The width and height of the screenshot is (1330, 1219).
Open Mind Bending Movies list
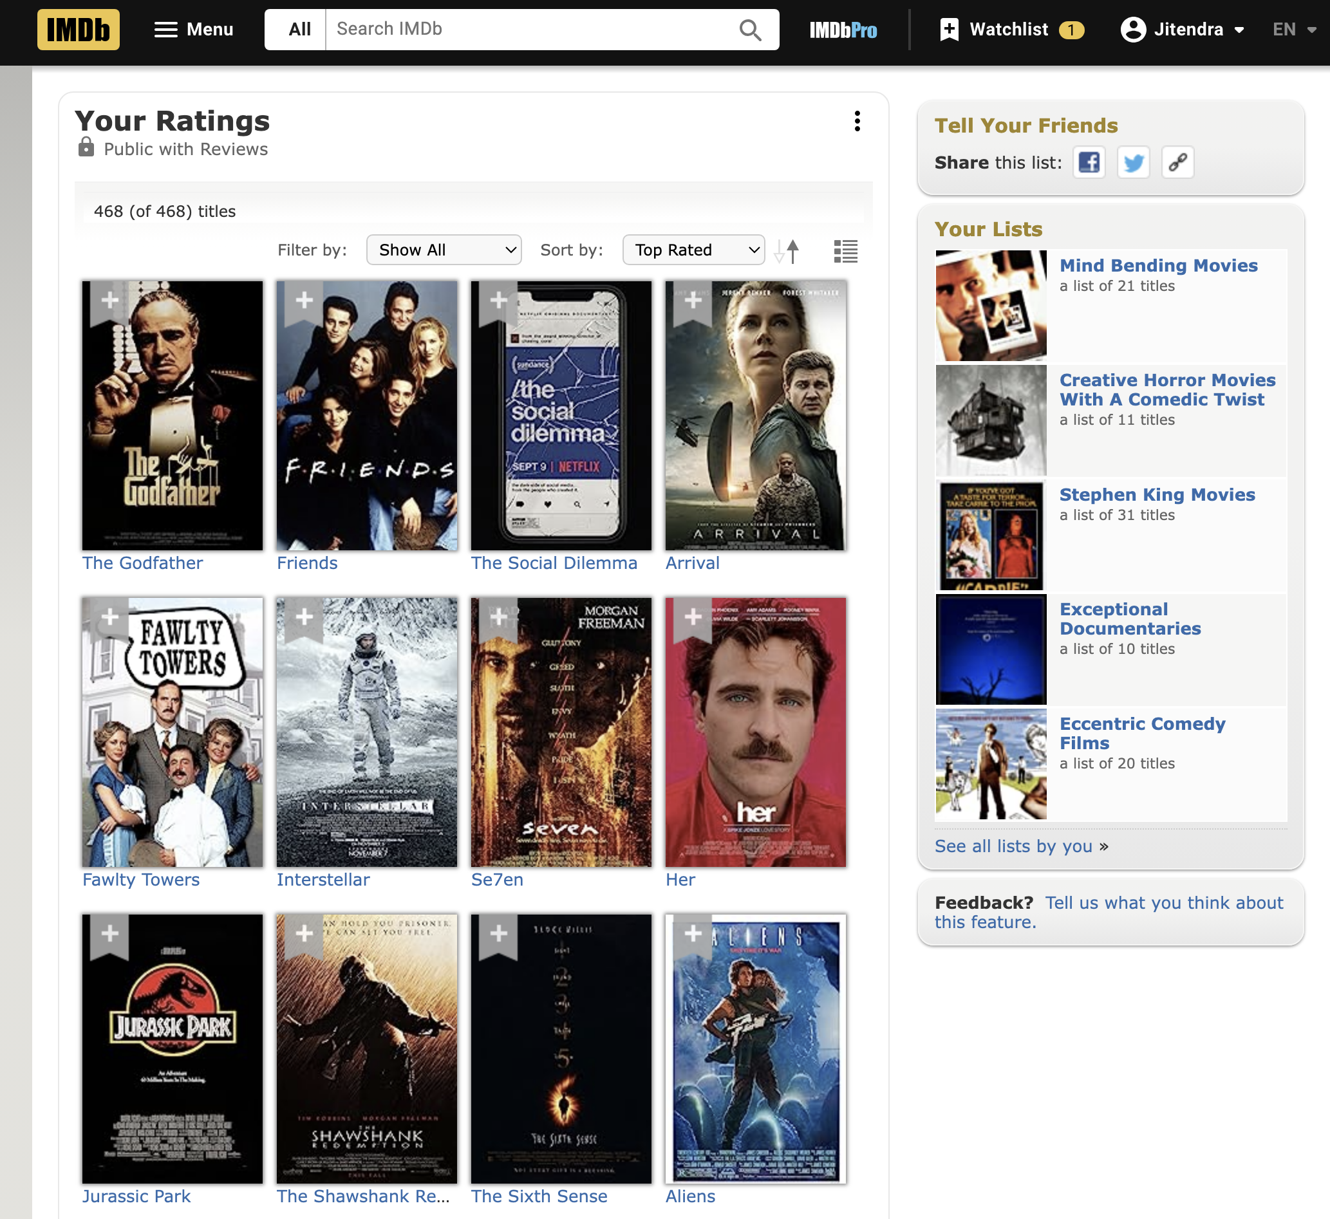point(1158,265)
